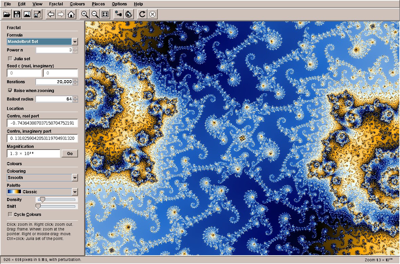
Task: Click the minibrot at centre of fractal image
Action: point(242,138)
